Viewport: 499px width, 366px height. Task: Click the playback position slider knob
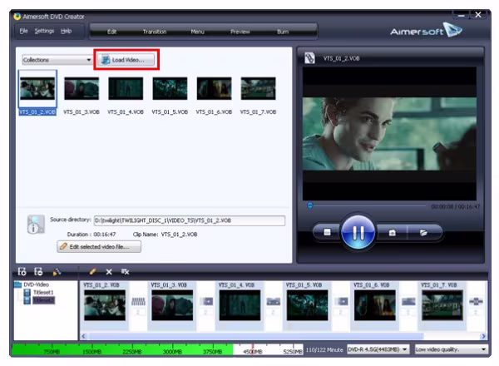tap(309, 205)
